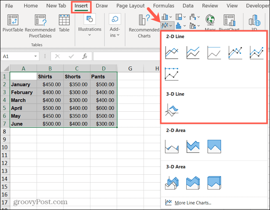Expand Combo chart dropdown arrow
The height and width of the screenshot is (210, 270).
[x=198, y=26]
